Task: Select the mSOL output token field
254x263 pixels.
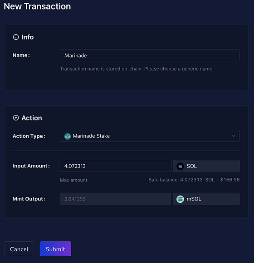Action: click(206, 199)
